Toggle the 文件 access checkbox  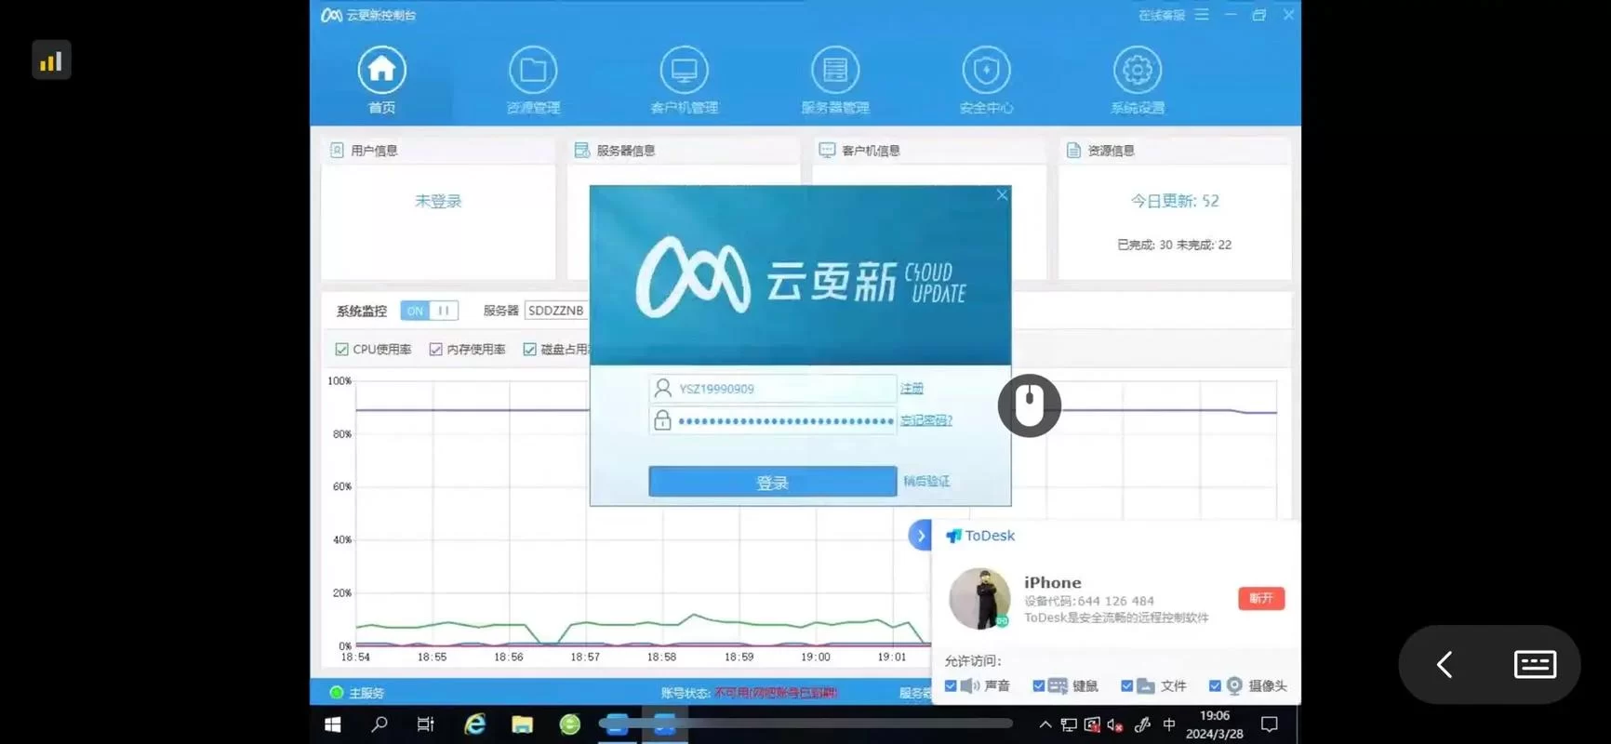point(1126,685)
